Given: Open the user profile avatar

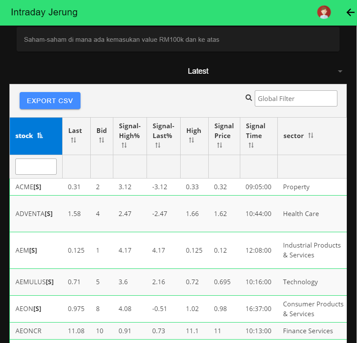Looking at the screenshot, I should pos(324,12).
